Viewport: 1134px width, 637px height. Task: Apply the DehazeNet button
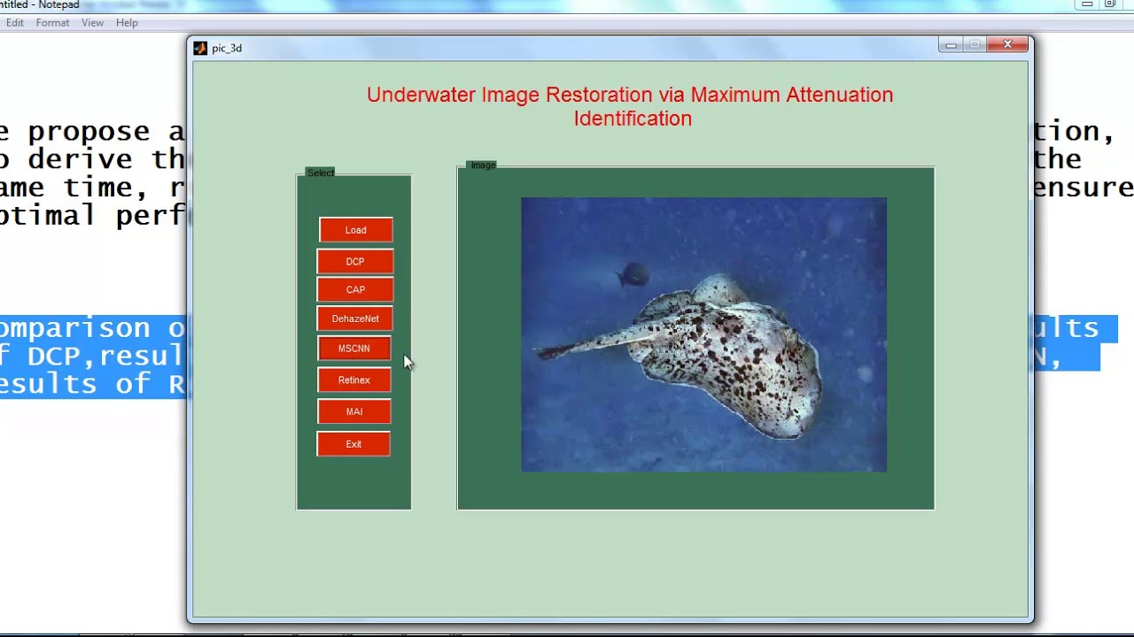point(354,318)
